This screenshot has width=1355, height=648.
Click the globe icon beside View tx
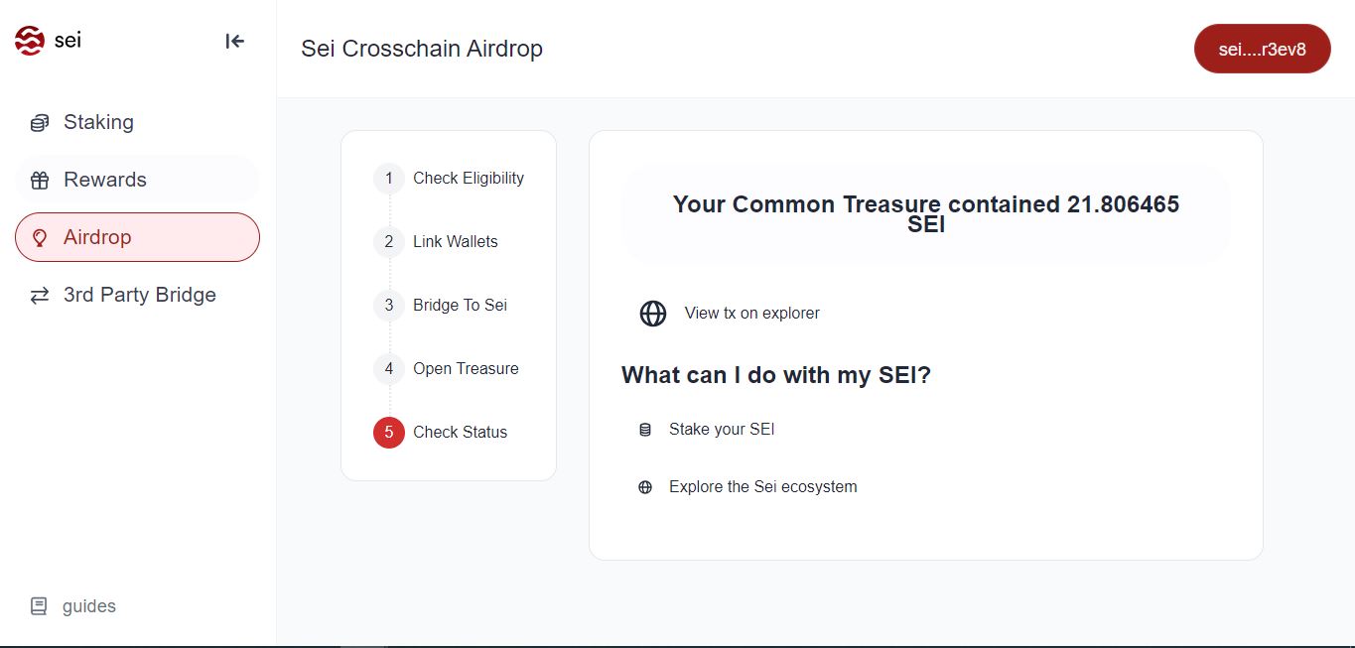coord(653,314)
